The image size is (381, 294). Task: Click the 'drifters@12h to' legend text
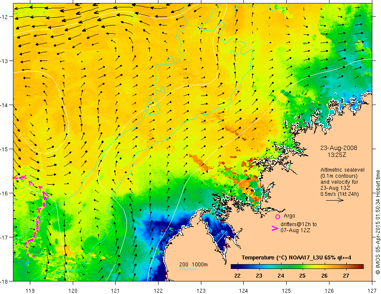[x=299, y=224]
